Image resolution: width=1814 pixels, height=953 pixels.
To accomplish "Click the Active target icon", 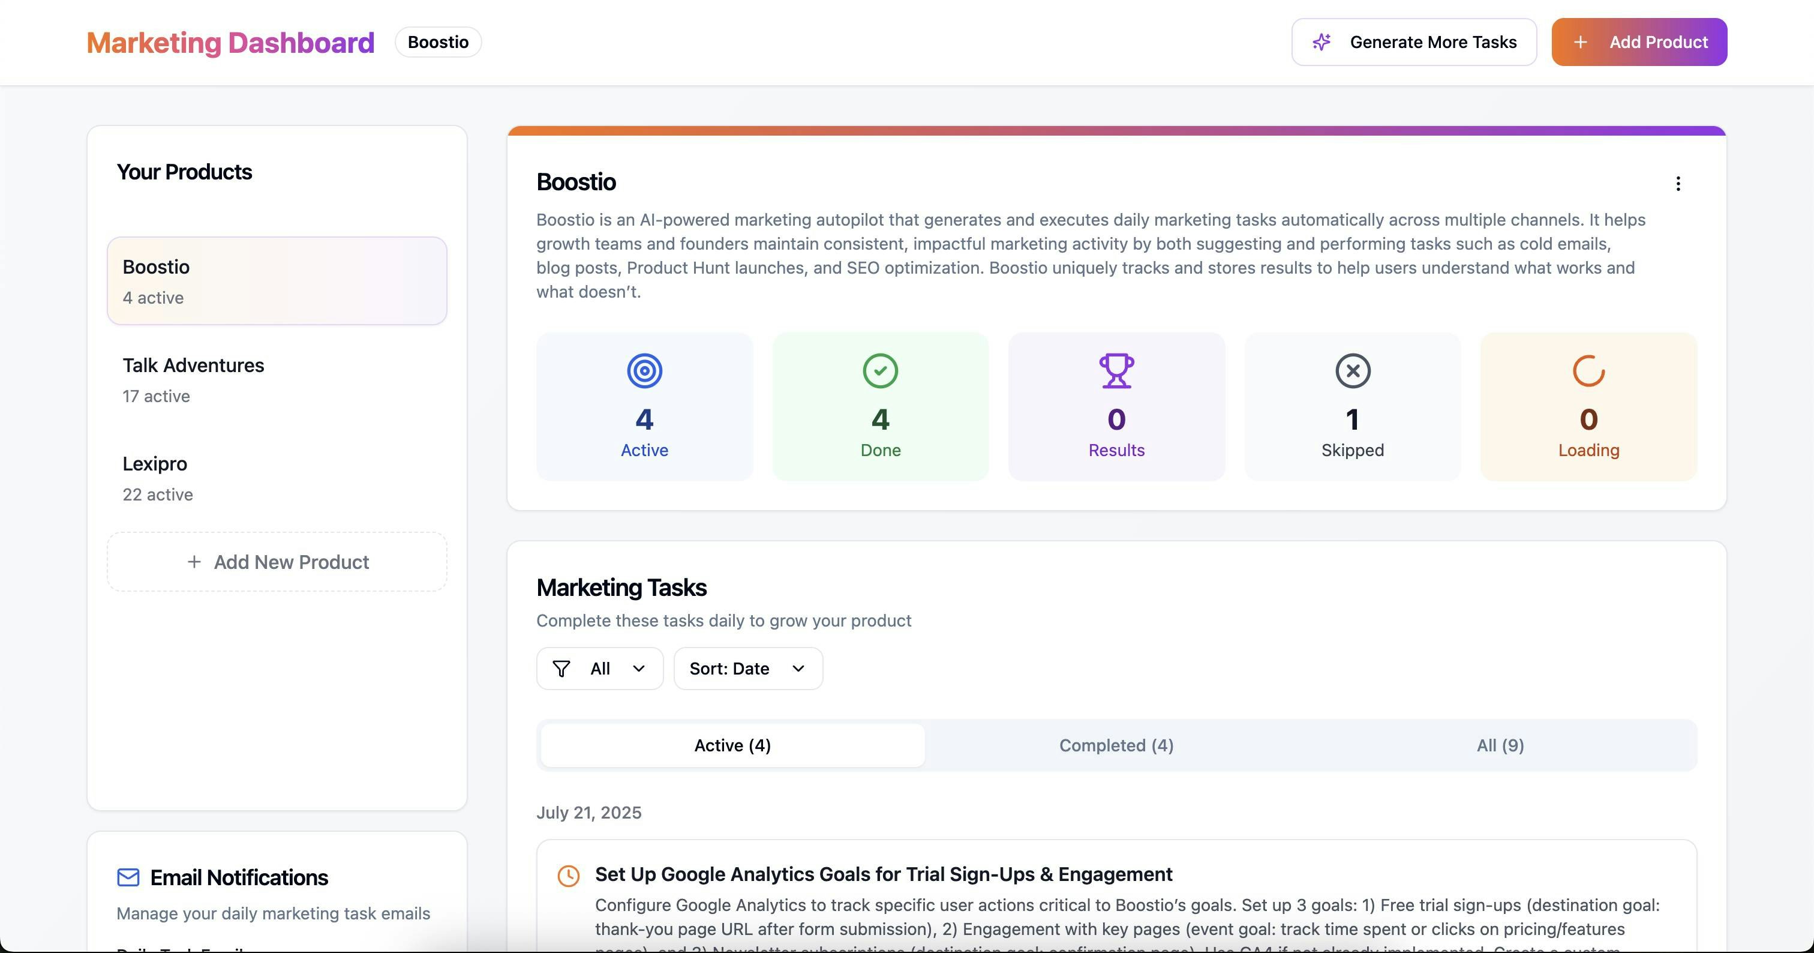I will 644,370.
